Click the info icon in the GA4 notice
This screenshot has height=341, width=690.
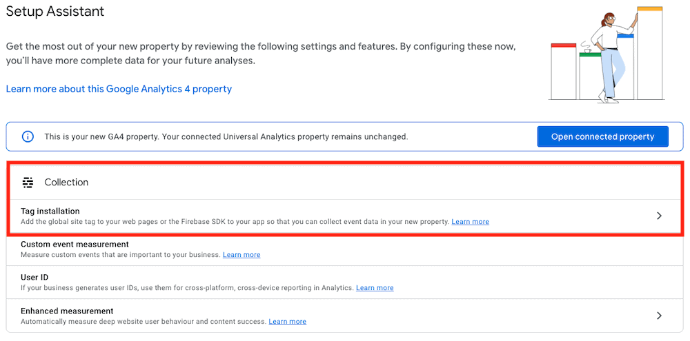coord(28,136)
